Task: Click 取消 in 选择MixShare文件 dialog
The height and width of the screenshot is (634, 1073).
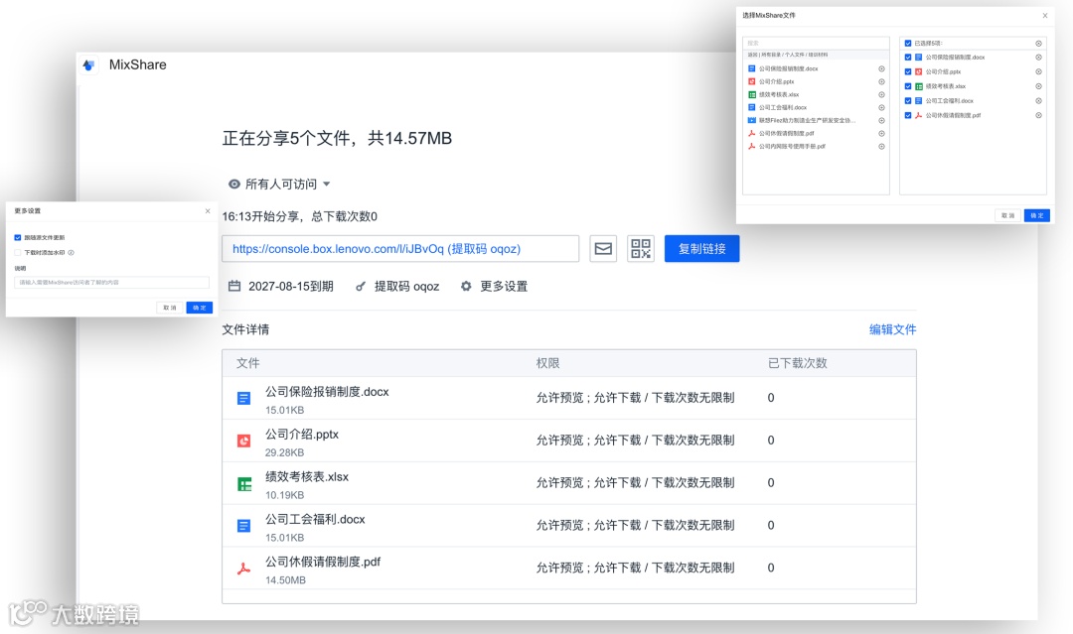Action: [x=1008, y=216]
